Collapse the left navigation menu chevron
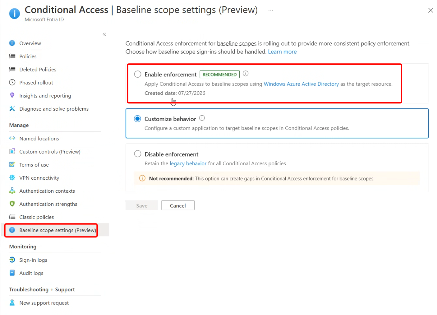Viewport: 437px width, 315px height. point(104,34)
